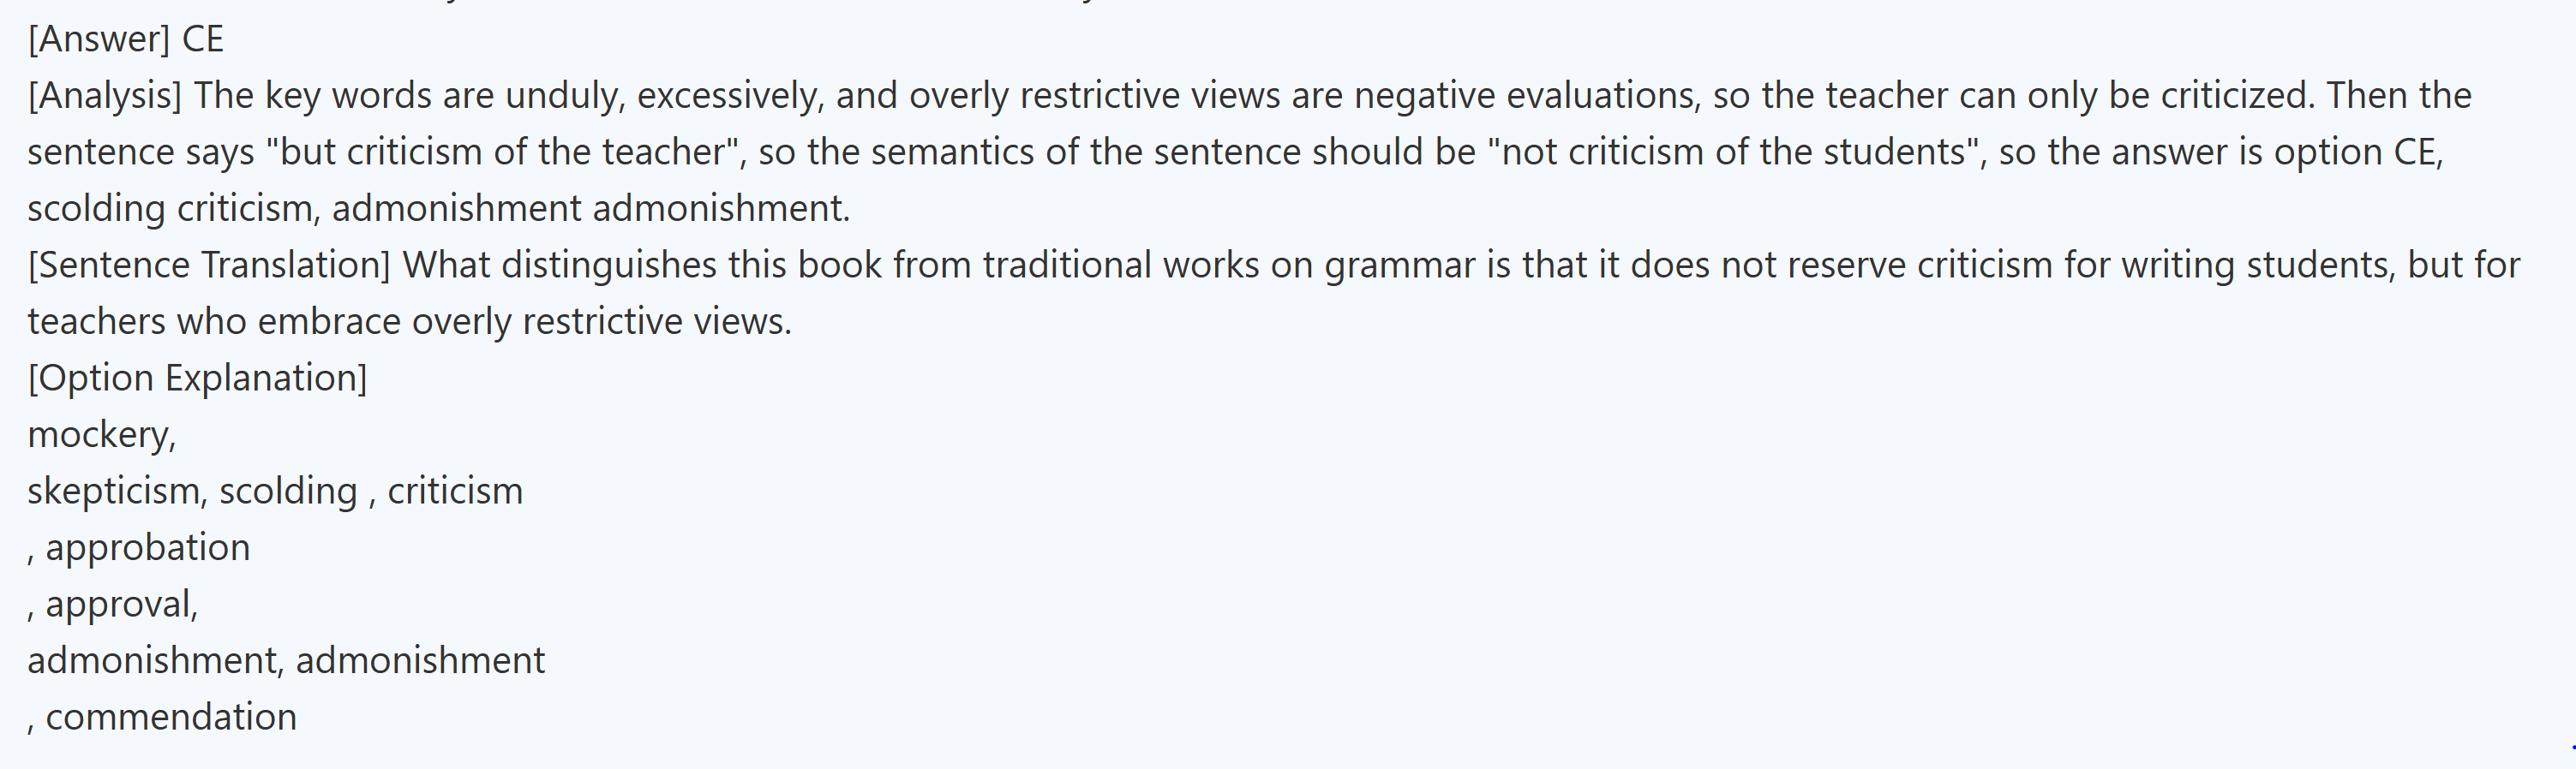2576x769 pixels.
Task: Click the [Answer] label
Action: pyautogui.click(x=99, y=40)
